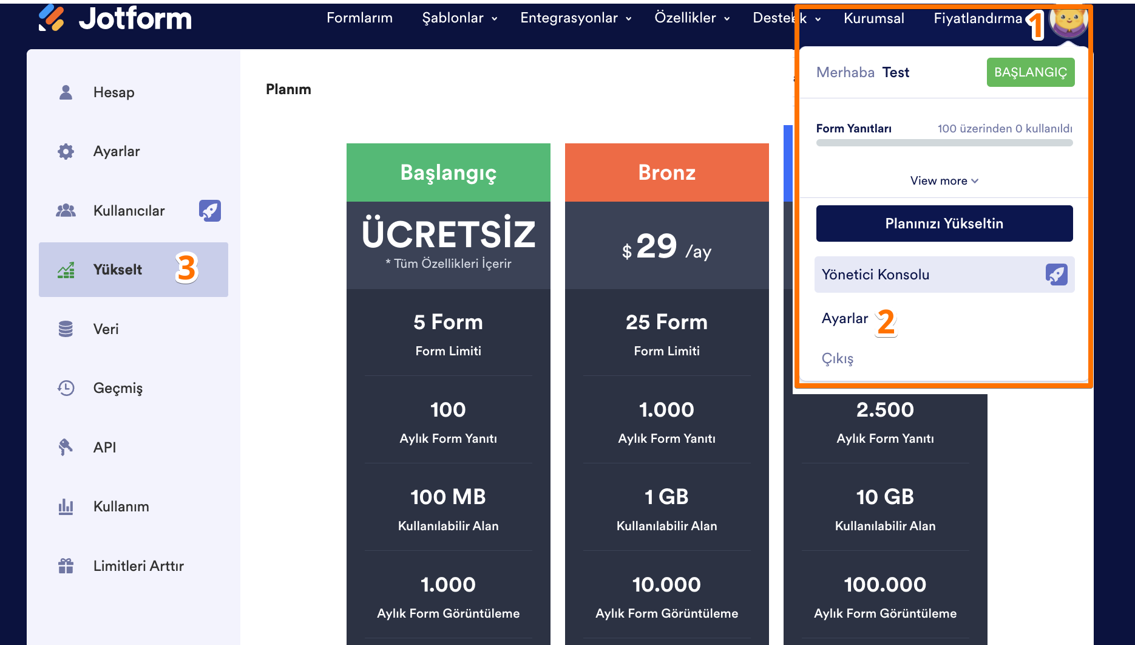Expand View more in account panel
The width and height of the screenshot is (1135, 645).
click(x=944, y=181)
